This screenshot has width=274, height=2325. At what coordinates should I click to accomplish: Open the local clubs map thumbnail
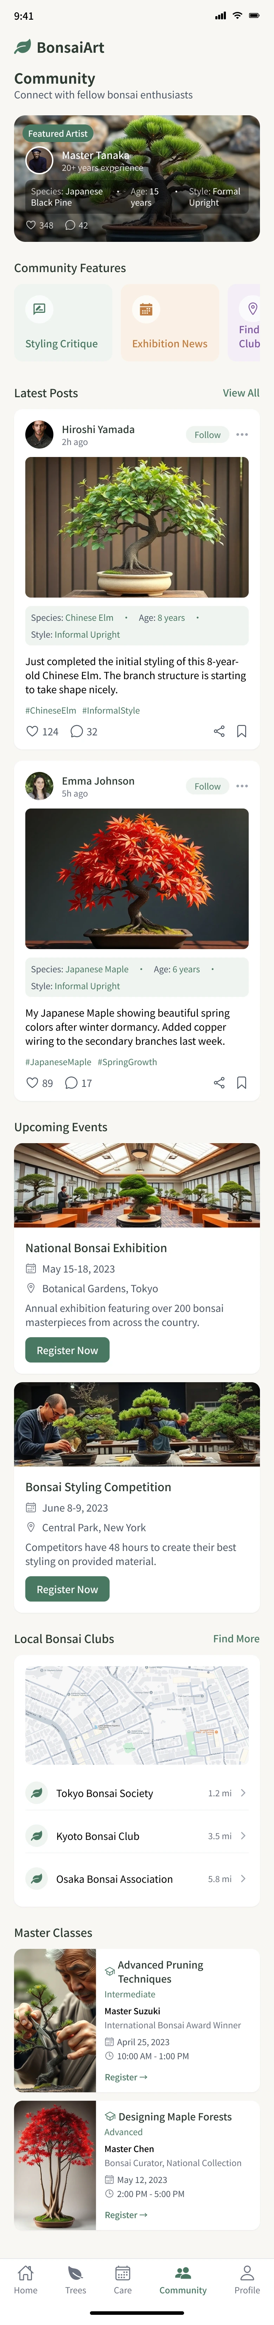[137, 1715]
